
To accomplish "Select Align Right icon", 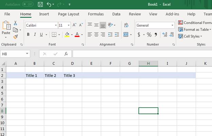I will 103,35.
